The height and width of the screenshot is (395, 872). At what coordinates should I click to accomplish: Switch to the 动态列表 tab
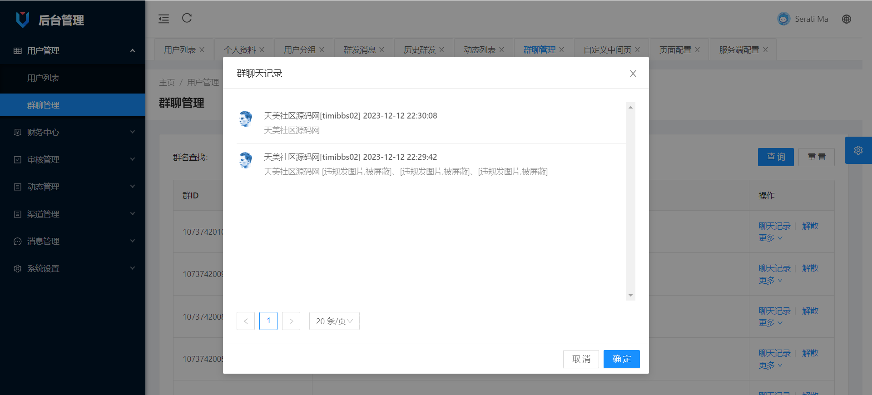pos(479,50)
